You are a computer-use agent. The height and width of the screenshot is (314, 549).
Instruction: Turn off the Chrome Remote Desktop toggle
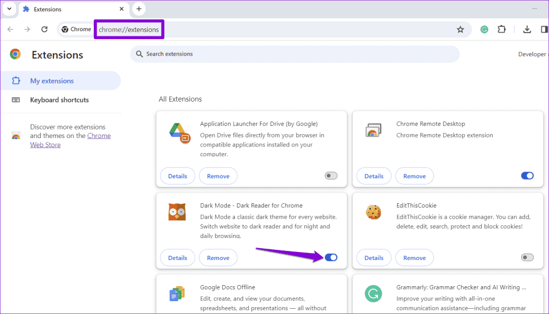pos(527,176)
